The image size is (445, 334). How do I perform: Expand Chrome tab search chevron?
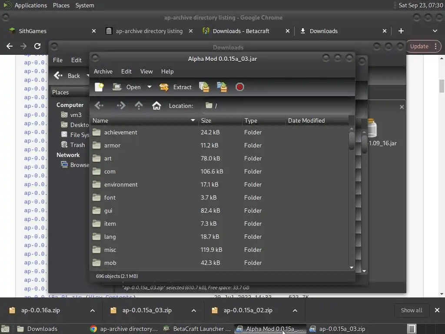click(x=435, y=31)
